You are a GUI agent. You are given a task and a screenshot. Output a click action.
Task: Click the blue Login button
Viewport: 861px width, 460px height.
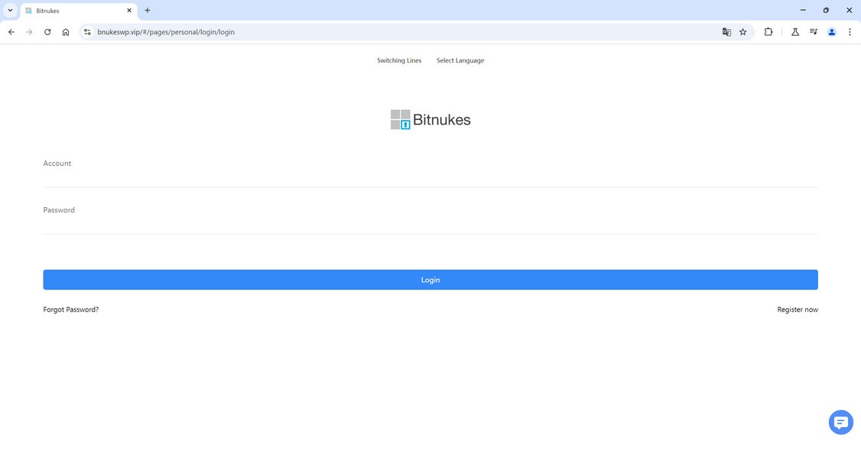click(430, 280)
